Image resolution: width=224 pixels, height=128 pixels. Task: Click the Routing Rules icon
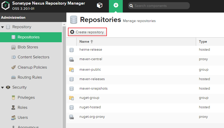coord(13,77)
